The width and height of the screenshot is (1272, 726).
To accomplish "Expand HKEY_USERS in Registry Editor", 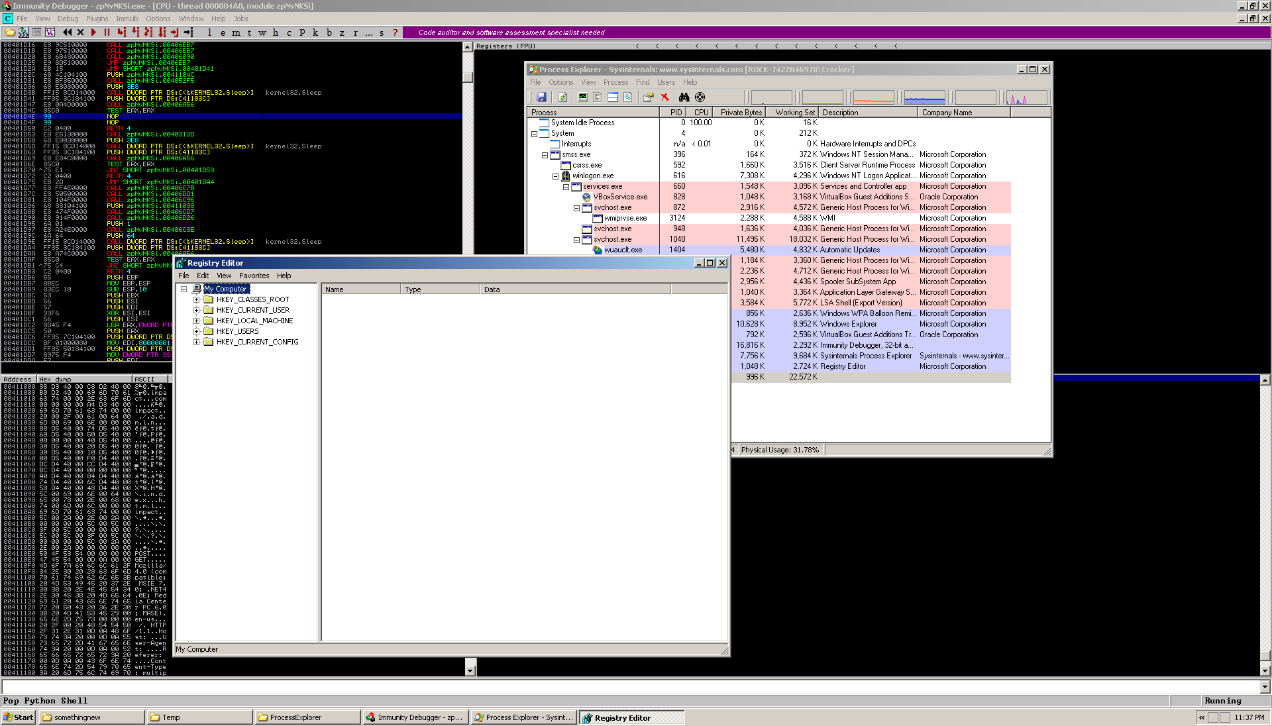I will pyautogui.click(x=196, y=331).
